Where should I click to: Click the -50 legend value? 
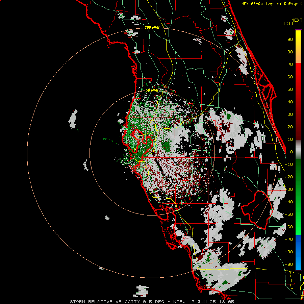(289, 214)
